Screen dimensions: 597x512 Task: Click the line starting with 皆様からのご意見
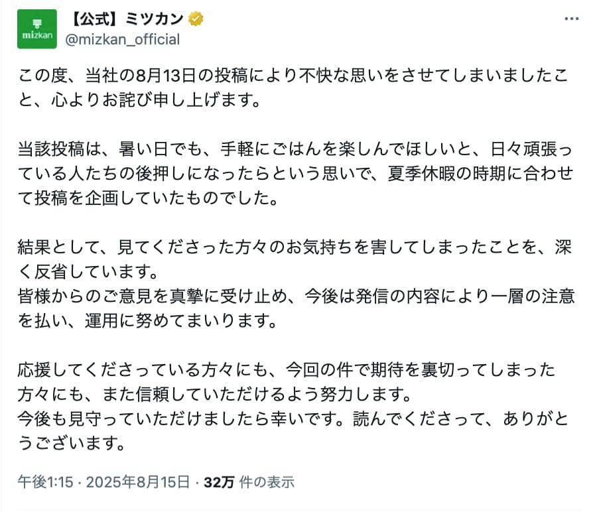[x=292, y=296]
